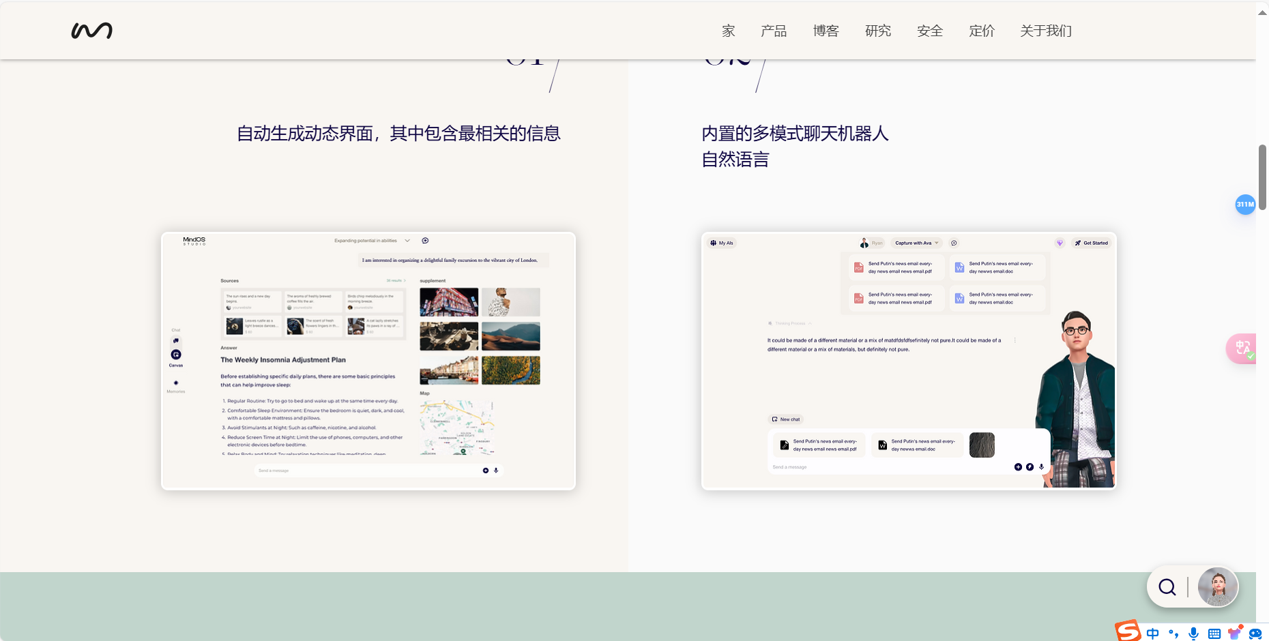Viewport: 1269px width, 641px height.
Task: Open the 'Expanding potential in abilities' dropdown
Action: [x=407, y=241]
